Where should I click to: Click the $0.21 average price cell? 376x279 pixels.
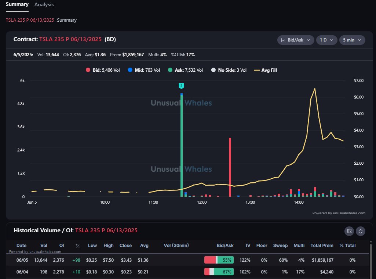point(143,272)
